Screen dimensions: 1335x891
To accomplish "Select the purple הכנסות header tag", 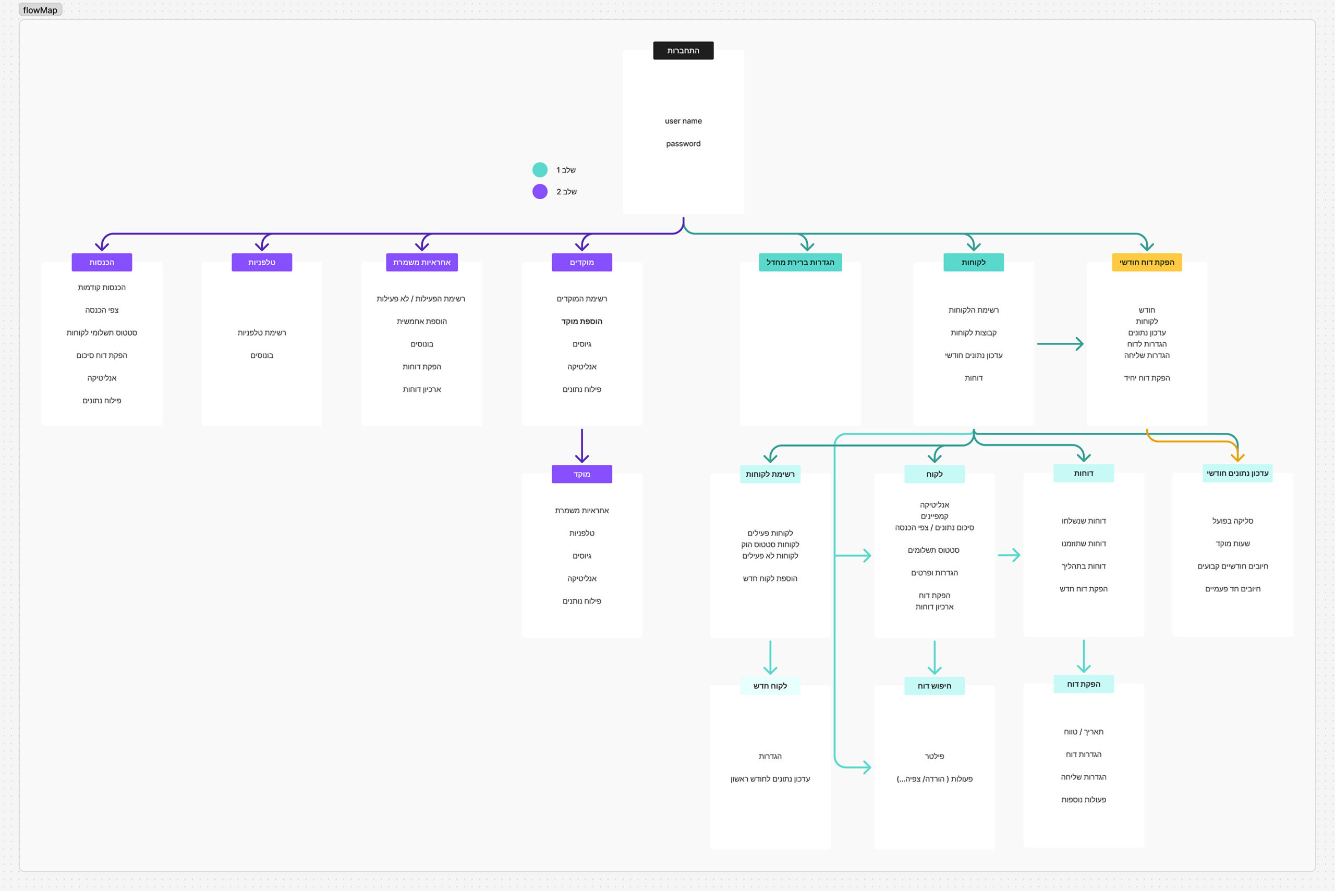I will [102, 263].
